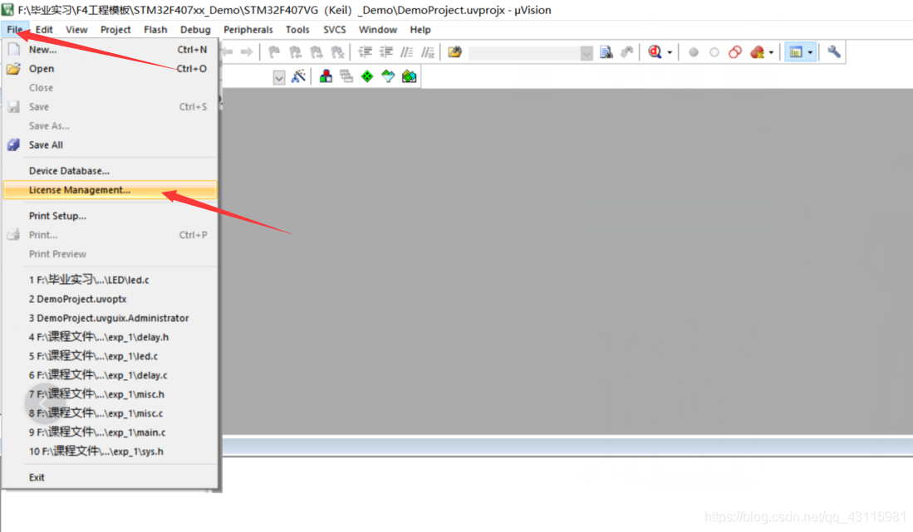
Task: Open recent file exp_1\main.c
Action: tap(110, 432)
